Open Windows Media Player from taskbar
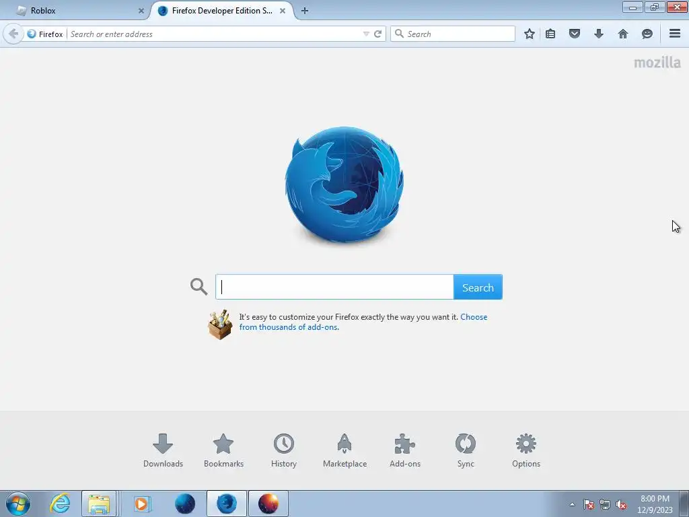Screen dimensions: 689x517 pos(141,504)
